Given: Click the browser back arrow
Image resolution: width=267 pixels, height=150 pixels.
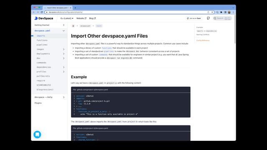Looking at the screenshot, I should click(x=33, y=12).
